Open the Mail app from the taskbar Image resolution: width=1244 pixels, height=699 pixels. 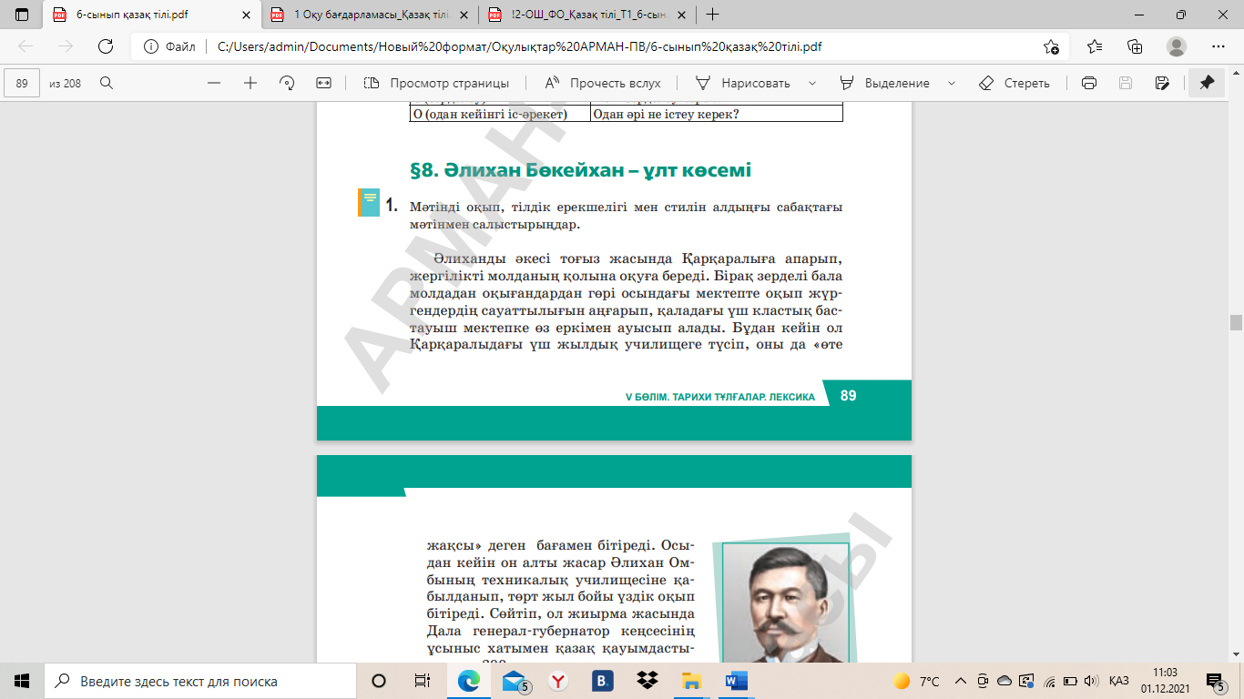[x=515, y=681]
